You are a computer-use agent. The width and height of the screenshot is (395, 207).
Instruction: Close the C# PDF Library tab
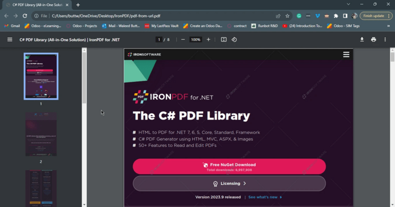(67, 5)
